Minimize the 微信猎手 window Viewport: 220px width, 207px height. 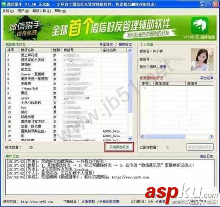(x=202, y=4)
